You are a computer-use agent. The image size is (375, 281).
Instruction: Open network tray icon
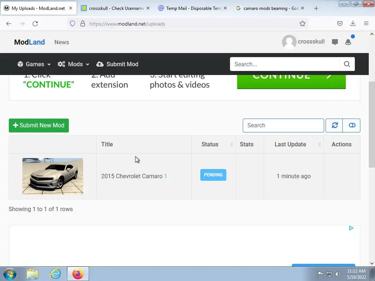(329, 274)
